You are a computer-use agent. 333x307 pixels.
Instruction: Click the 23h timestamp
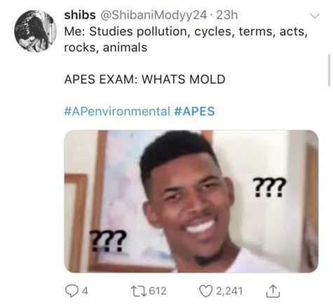[227, 15]
